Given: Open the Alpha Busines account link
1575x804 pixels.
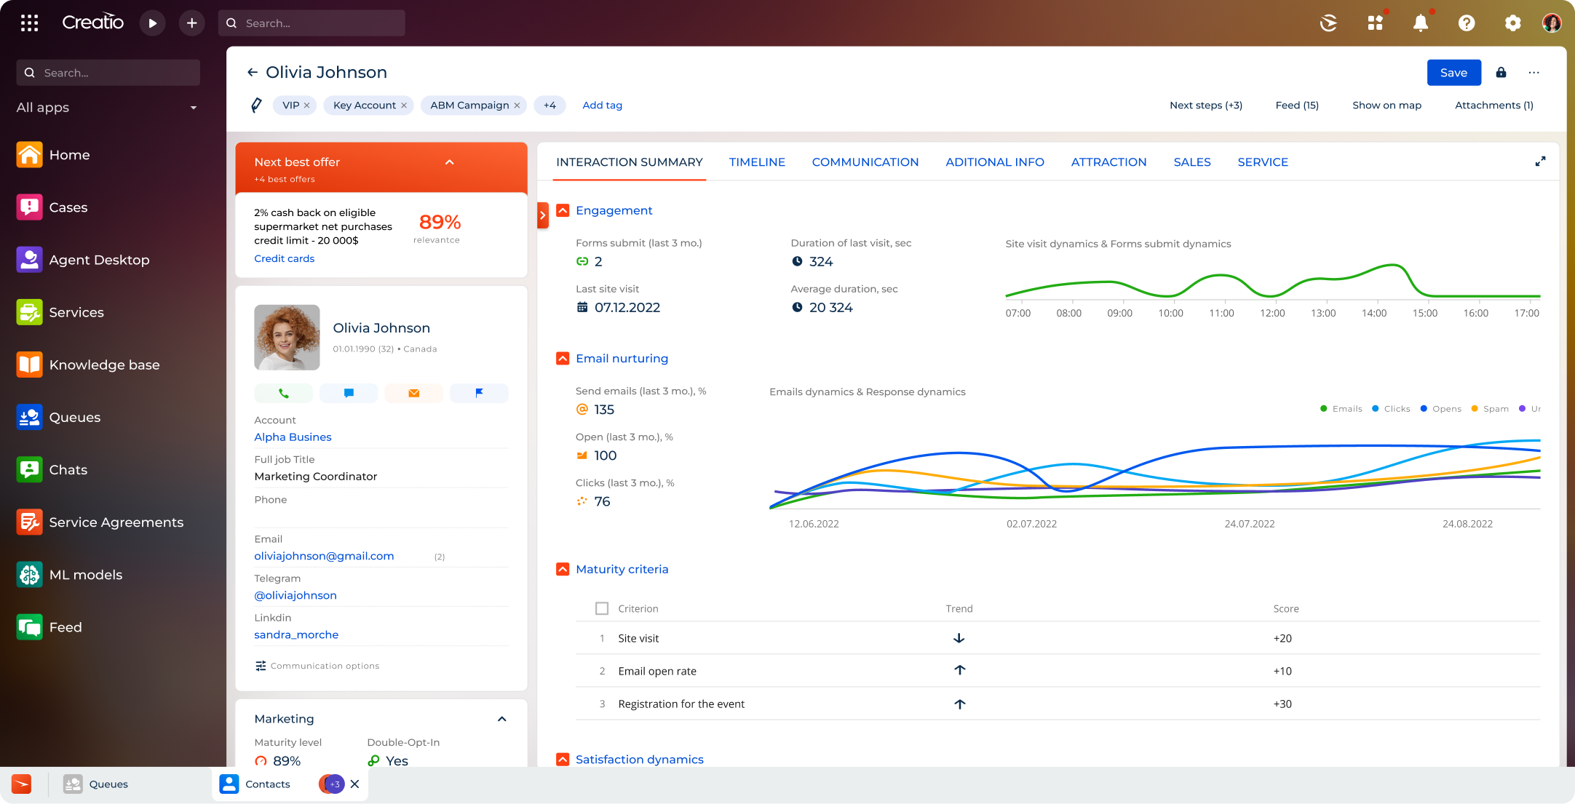Looking at the screenshot, I should pyautogui.click(x=293, y=437).
